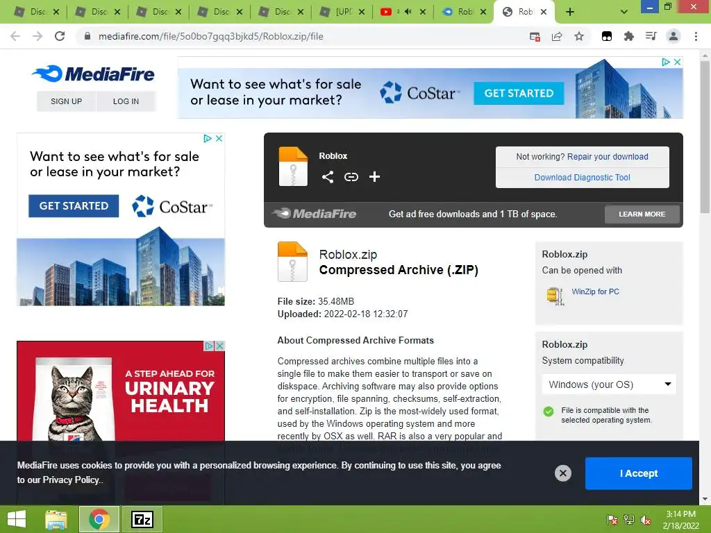The height and width of the screenshot is (533, 711).
Task: Open the media control icon in Chrome toolbar
Action: click(x=651, y=36)
